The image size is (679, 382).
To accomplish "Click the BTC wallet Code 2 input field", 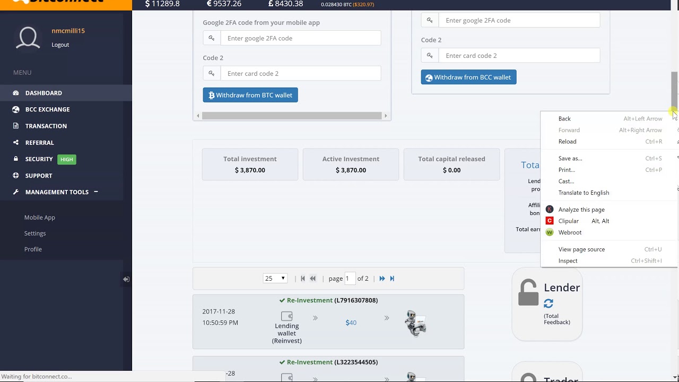I will click(x=301, y=74).
